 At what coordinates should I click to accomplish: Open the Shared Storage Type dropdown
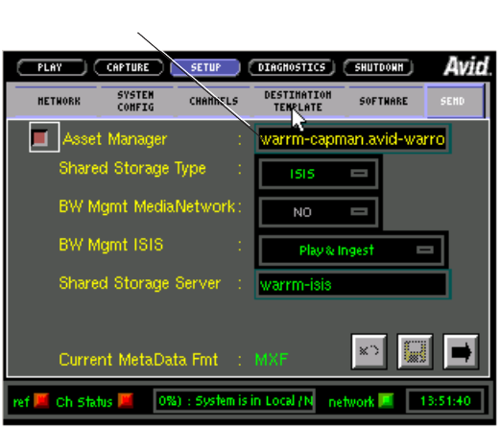click(319, 174)
